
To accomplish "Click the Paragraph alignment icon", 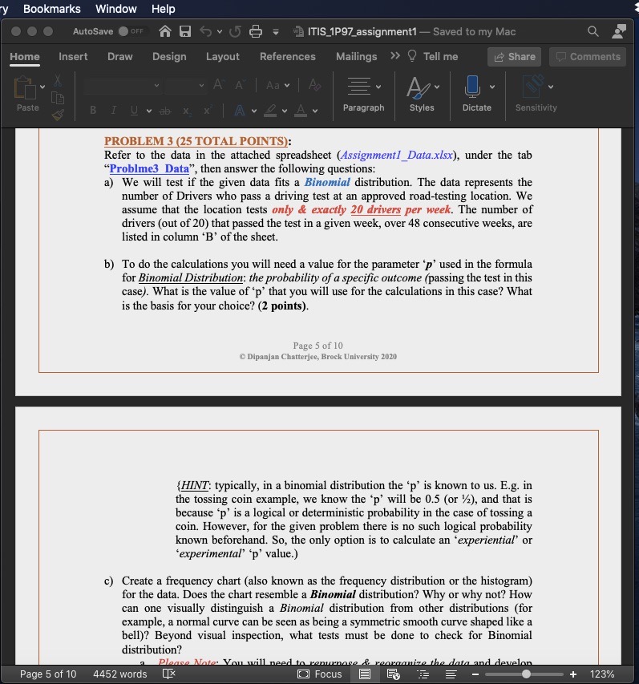I will point(359,87).
